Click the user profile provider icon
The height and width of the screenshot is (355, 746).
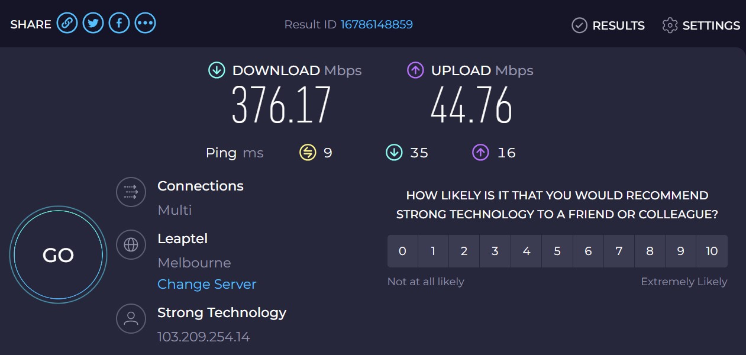[131, 318]
